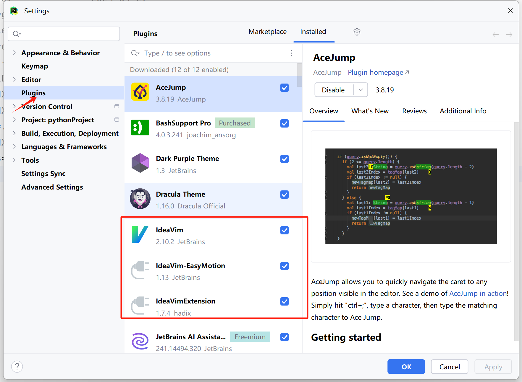Expand Project: pythonProject node
The width and height of the screenshot is (522, 382).
[14, 120]
